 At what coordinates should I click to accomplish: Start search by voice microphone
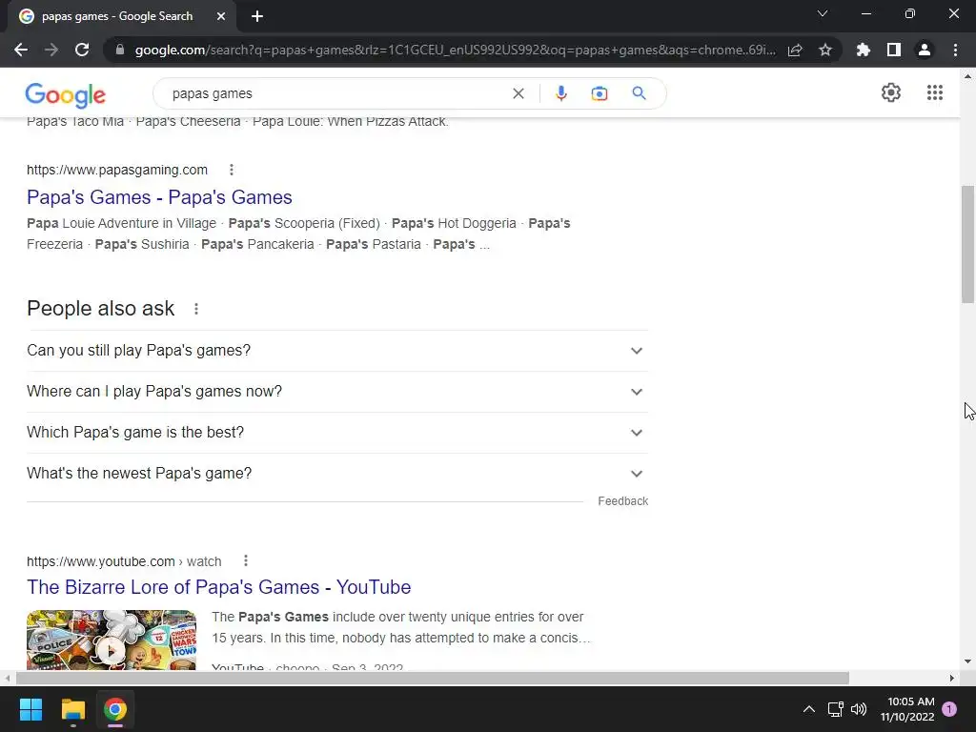tap(560, 93)
